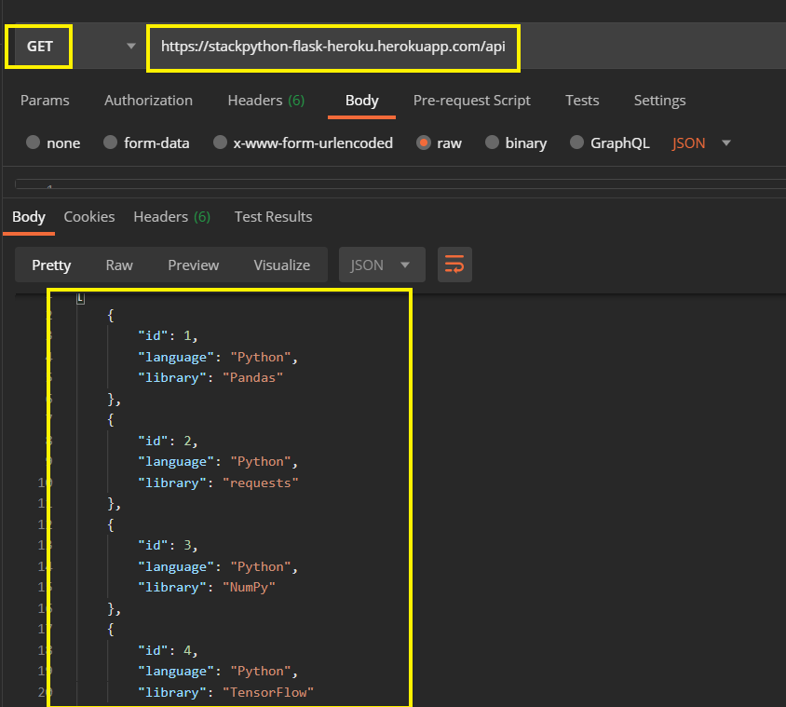Open the Test Results tab

pyautogui.click(x=273, y=217)
